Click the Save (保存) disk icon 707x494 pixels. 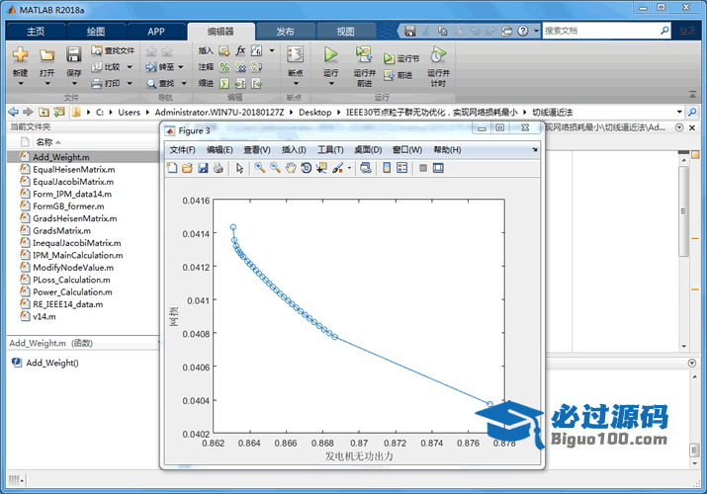(73, 55)
